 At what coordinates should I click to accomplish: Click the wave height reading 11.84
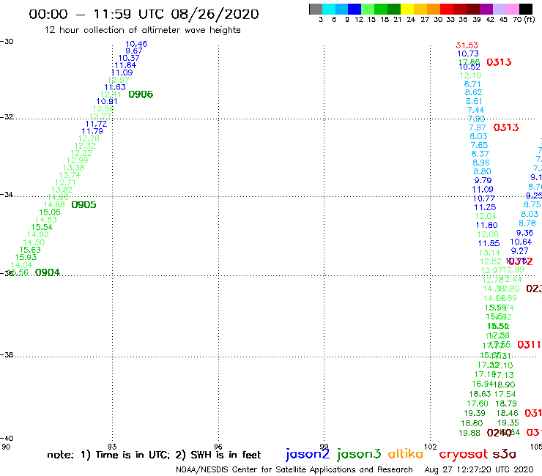[125, 65]
